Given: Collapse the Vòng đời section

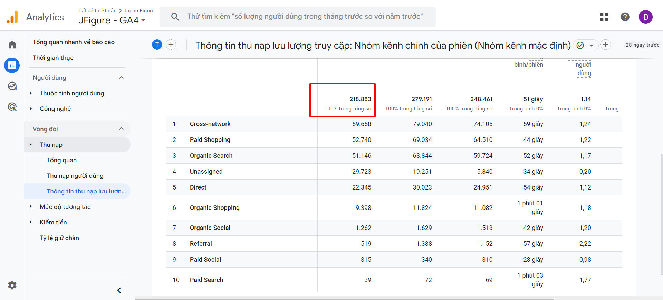Looking at the screenshot, I should click(121, 129).
